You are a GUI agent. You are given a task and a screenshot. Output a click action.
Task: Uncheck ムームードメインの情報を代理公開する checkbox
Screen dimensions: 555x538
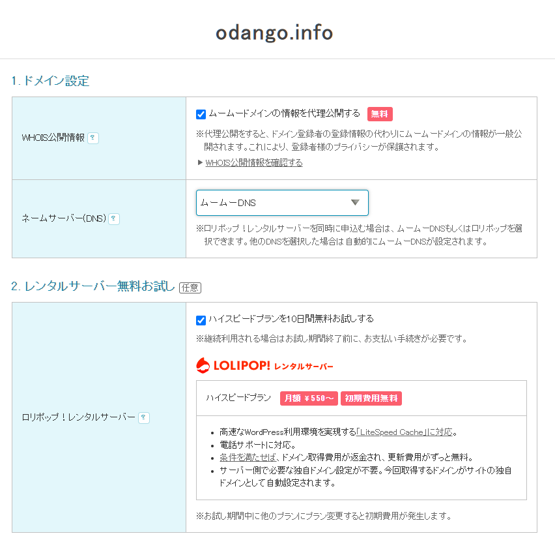point(201,115)
